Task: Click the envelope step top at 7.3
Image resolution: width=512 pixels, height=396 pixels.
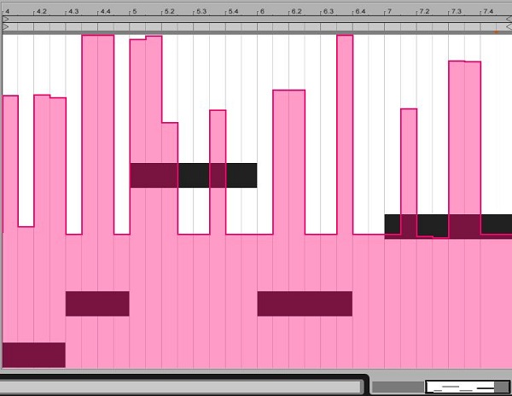Action: click(x=464, y=62)
